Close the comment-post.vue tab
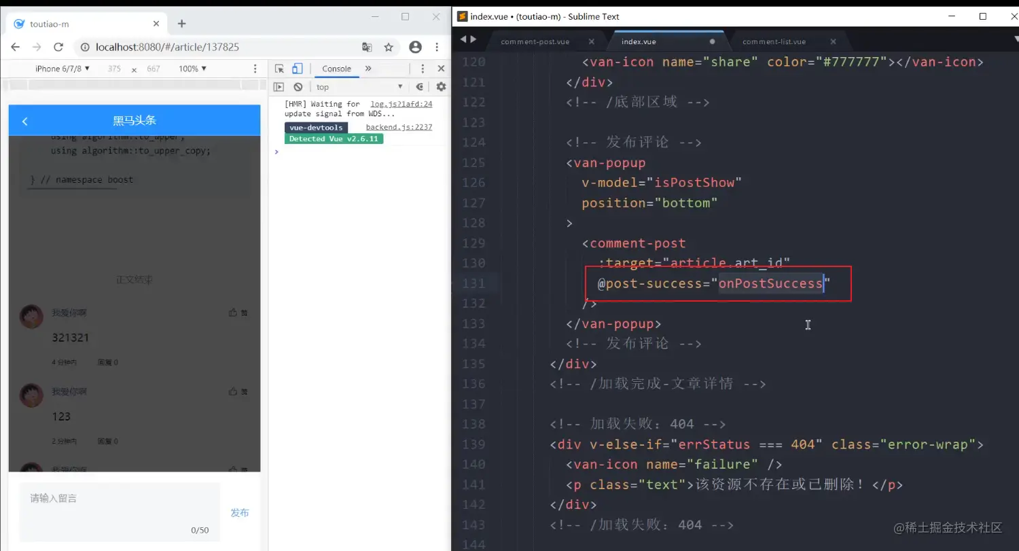The width and height of the screenshot is (1019, 551). click(x=591, y=41)
